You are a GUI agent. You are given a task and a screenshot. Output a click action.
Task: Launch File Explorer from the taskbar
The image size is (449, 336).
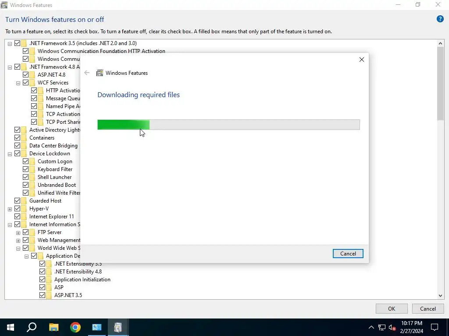point(53,327)
